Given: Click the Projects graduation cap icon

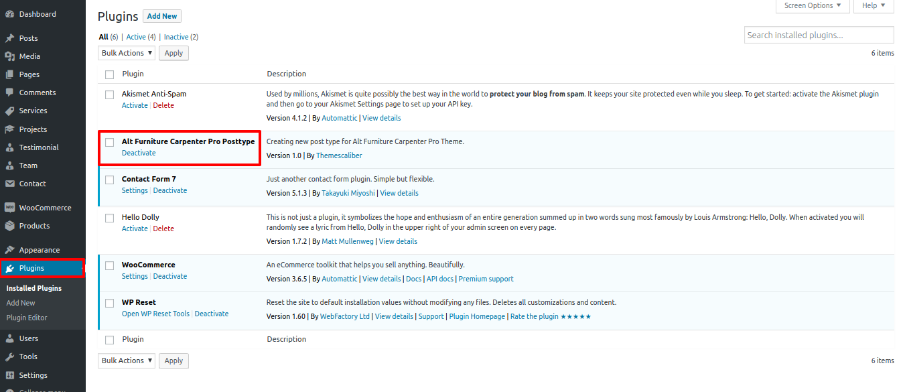Looking at the screenshot, I should 9,129.
